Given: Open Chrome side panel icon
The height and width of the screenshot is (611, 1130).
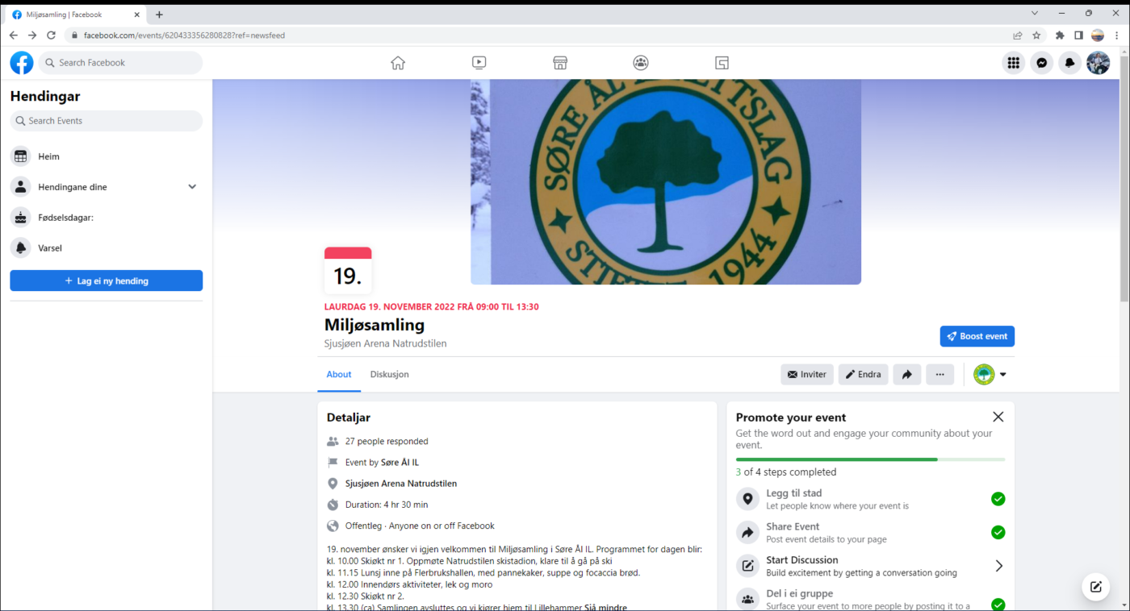Looking at the screenshot, I should (x=1078, y=35).
